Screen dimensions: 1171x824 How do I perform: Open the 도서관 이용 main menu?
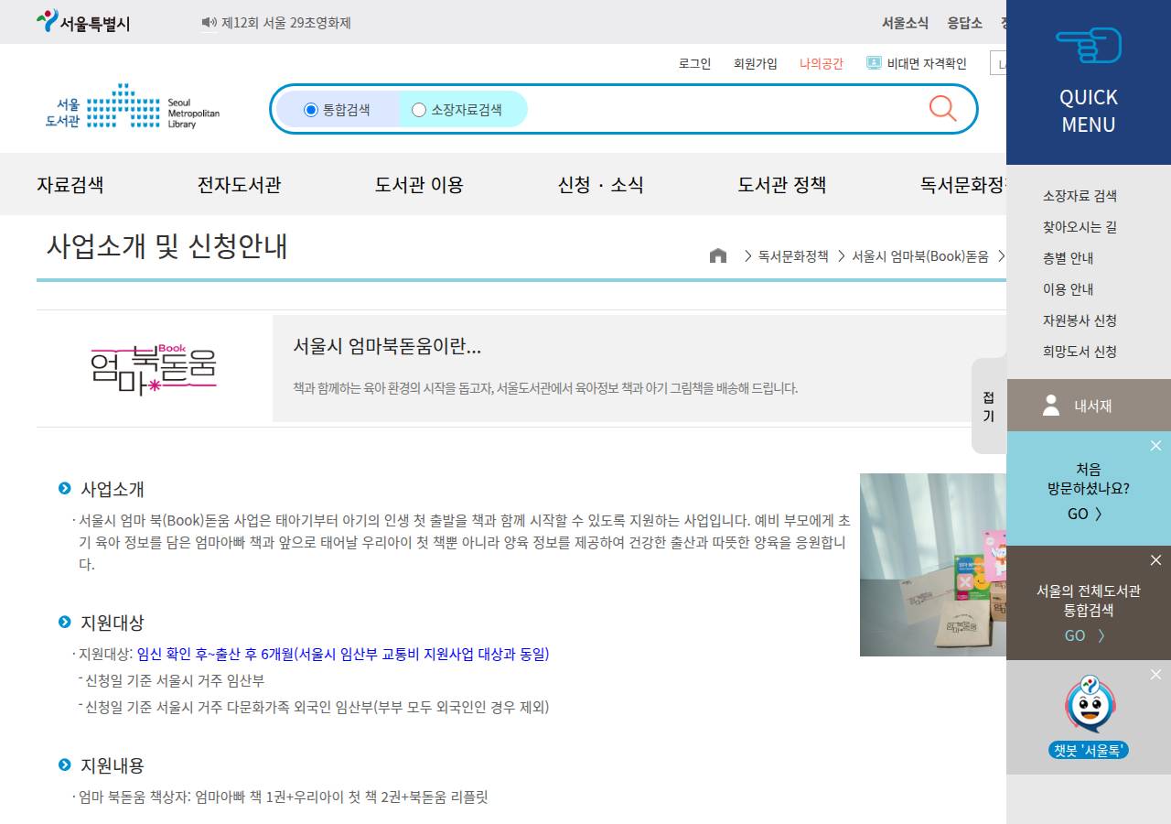(x=419, y=185)
